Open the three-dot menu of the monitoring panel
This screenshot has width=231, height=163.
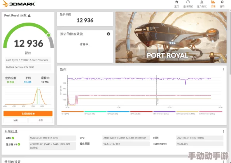223,69
